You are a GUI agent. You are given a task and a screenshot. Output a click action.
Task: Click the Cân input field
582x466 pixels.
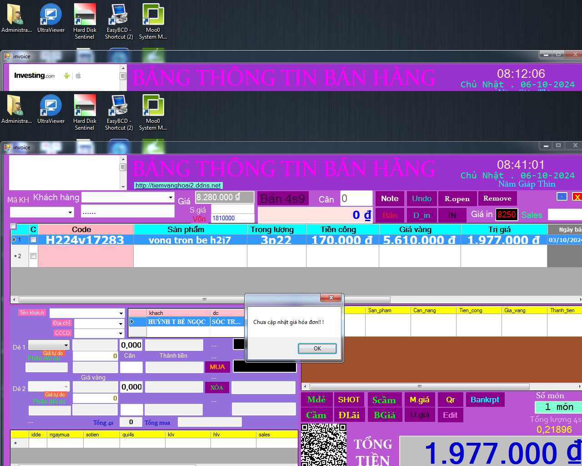356,198
